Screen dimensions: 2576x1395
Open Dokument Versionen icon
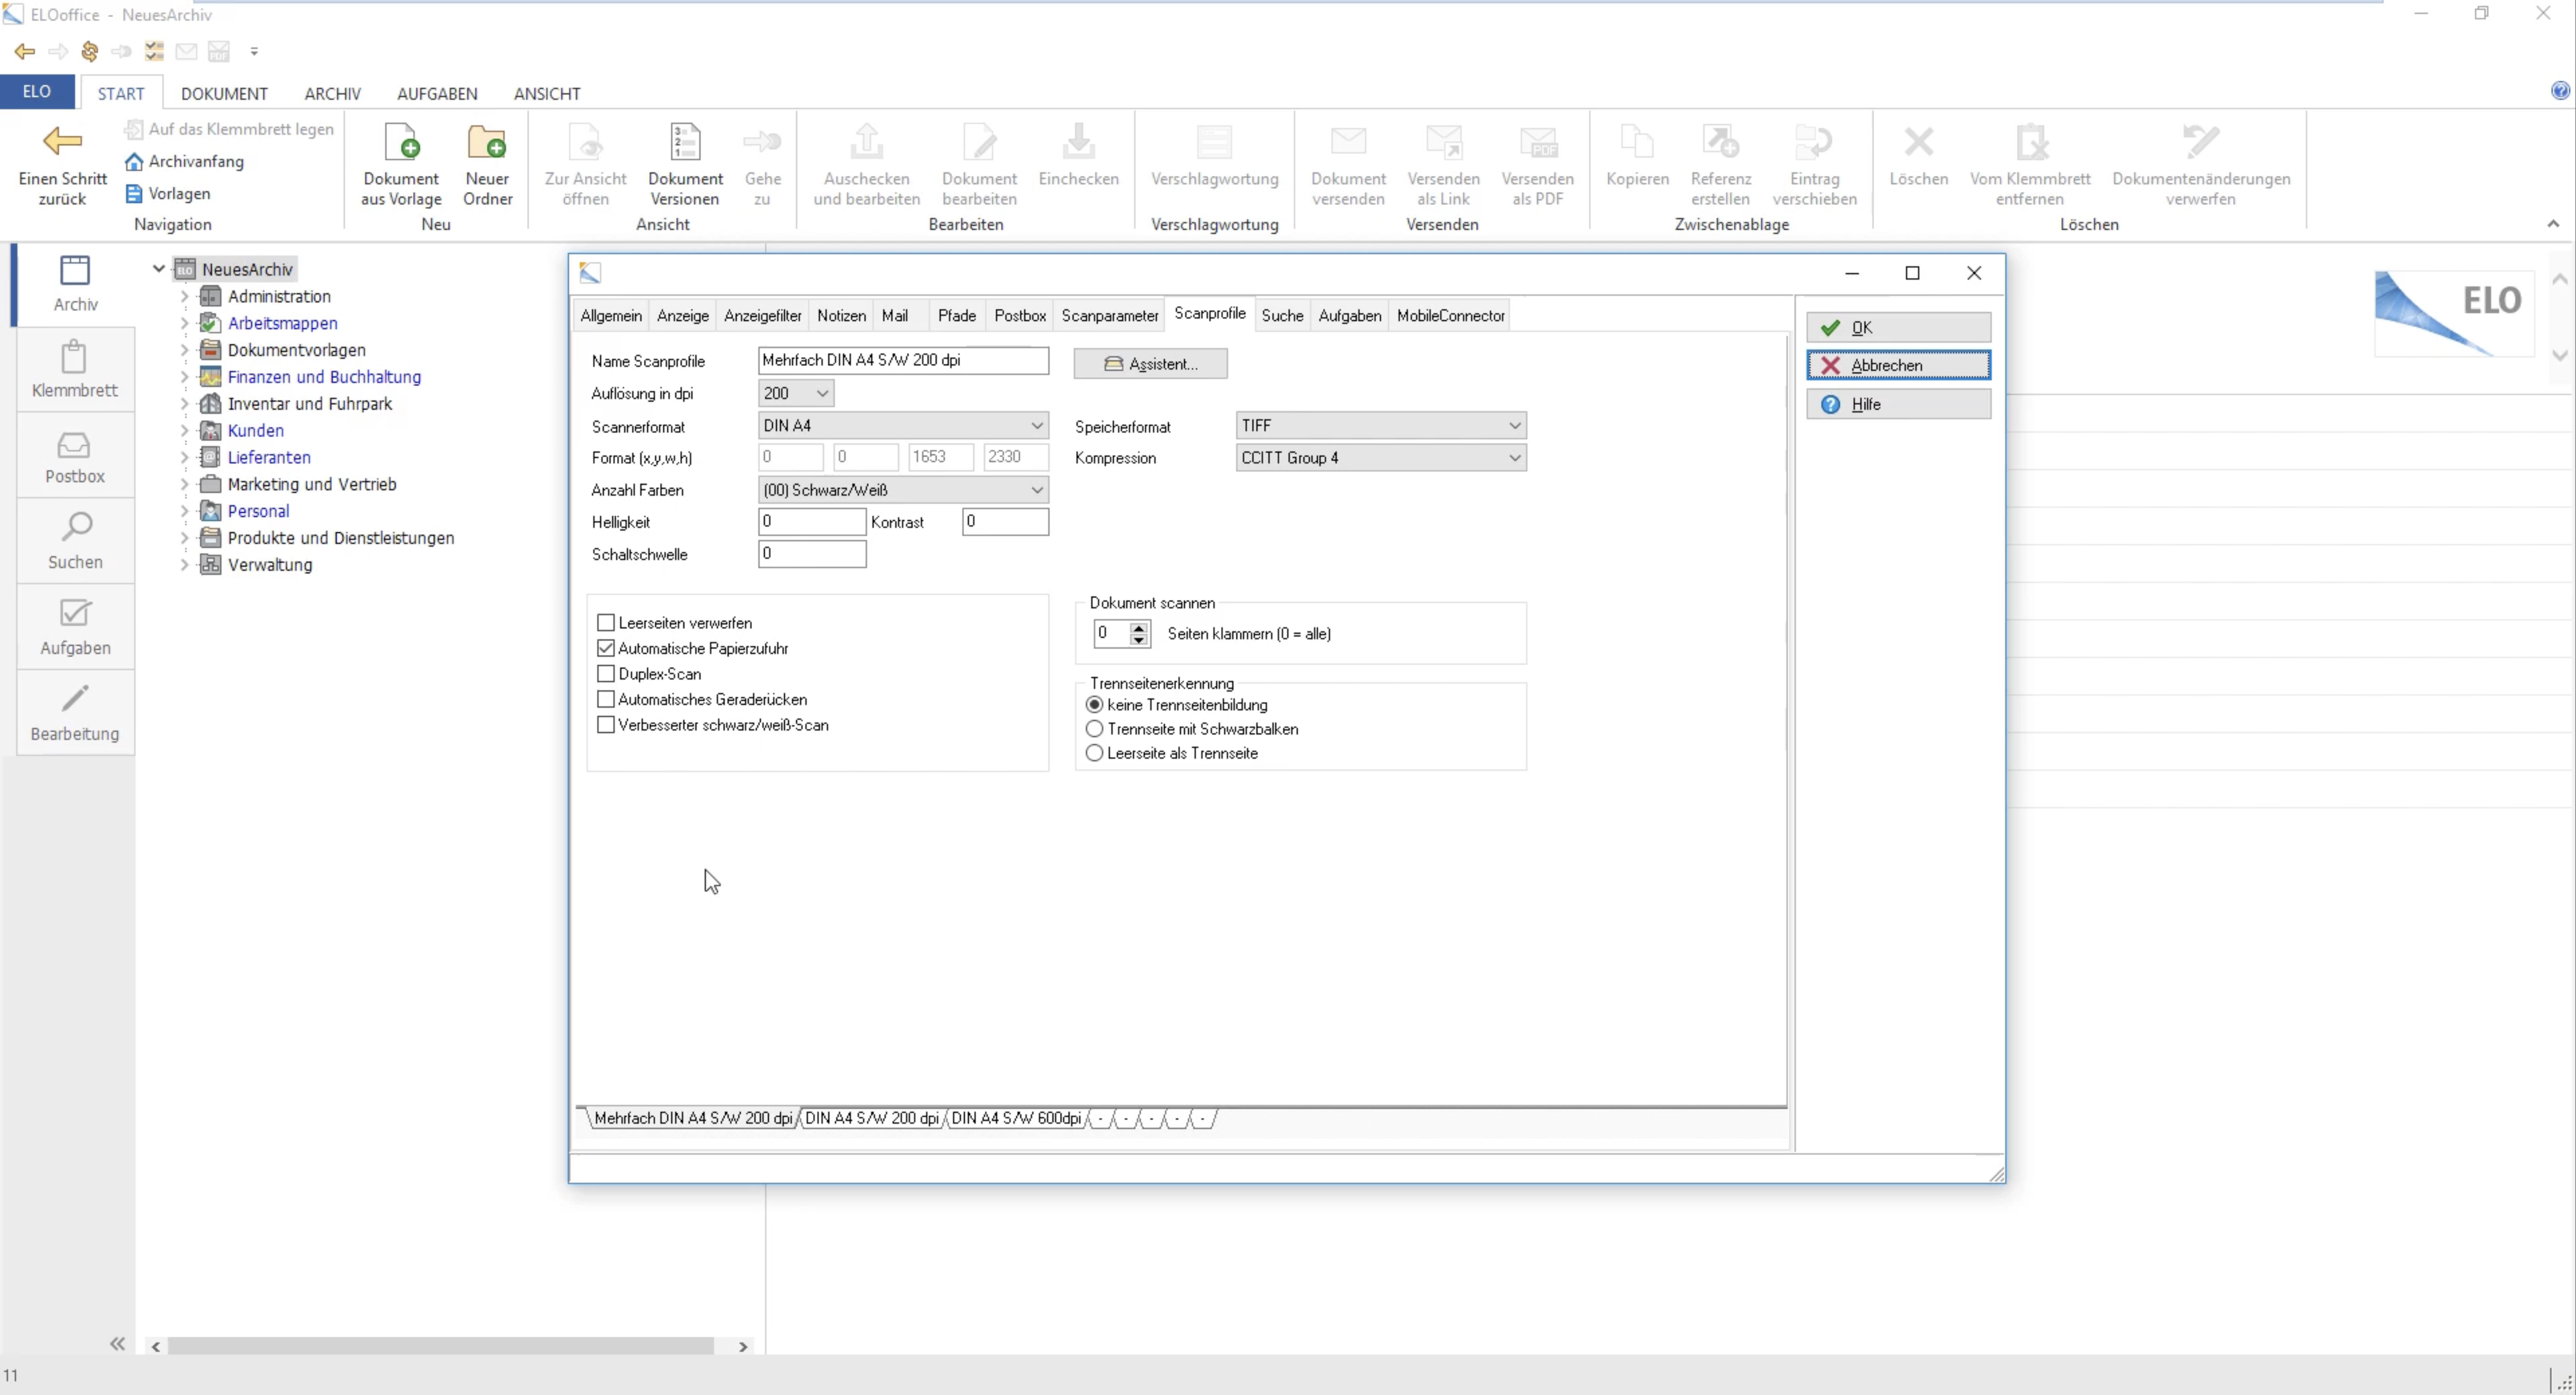tap(685, 142)
